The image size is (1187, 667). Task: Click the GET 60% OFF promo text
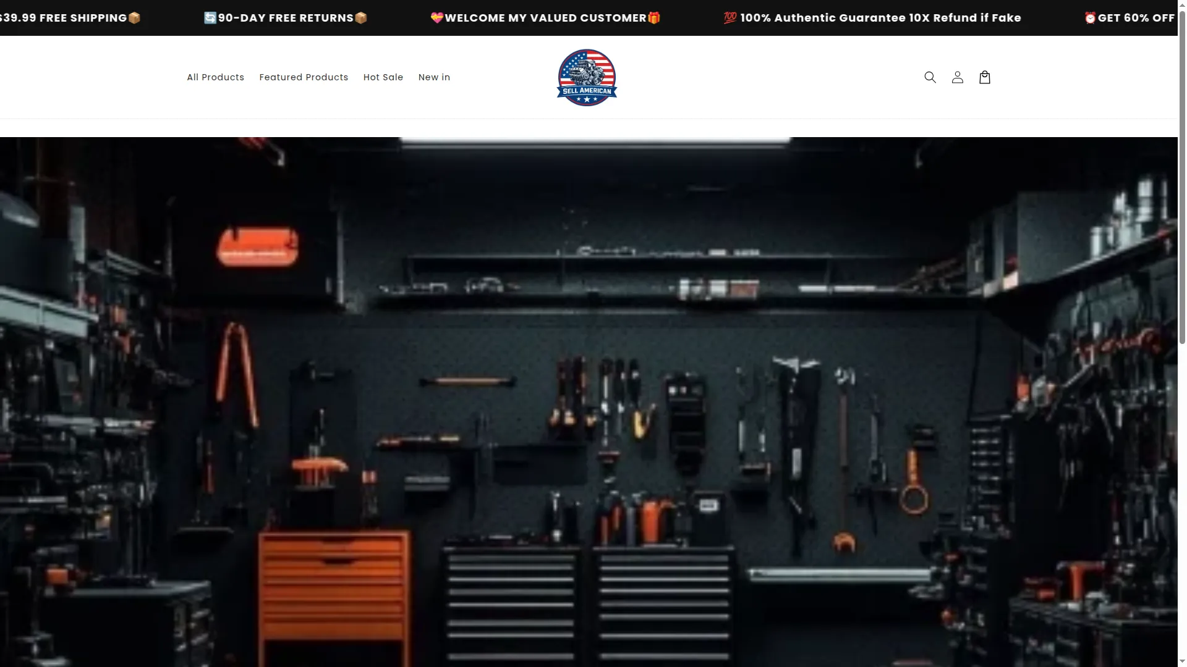coord(1136,18)
